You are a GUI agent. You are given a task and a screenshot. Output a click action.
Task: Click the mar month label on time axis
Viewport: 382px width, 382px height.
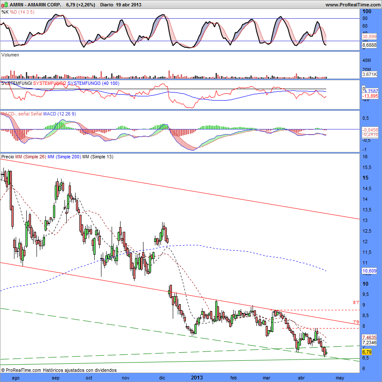[x=267, y=378]
